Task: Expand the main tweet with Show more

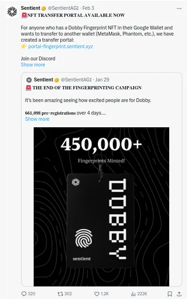Action: 33,65
